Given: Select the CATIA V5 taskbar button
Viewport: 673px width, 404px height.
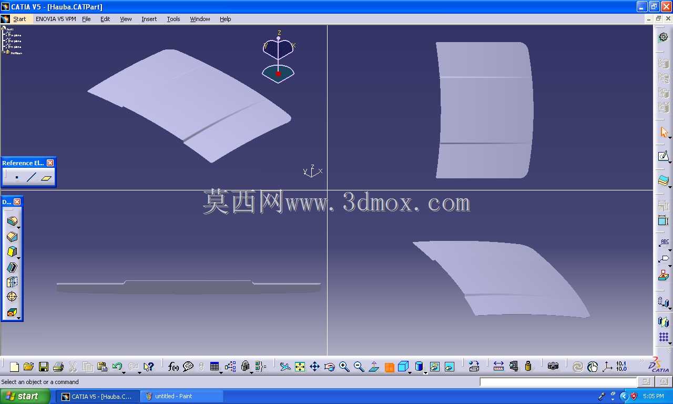Looking at the screenshot, I should pyautogui.click(x=98, y=396).
